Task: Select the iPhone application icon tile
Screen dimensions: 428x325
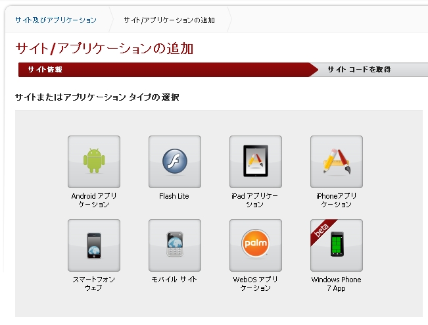Action: click(337, 162)
